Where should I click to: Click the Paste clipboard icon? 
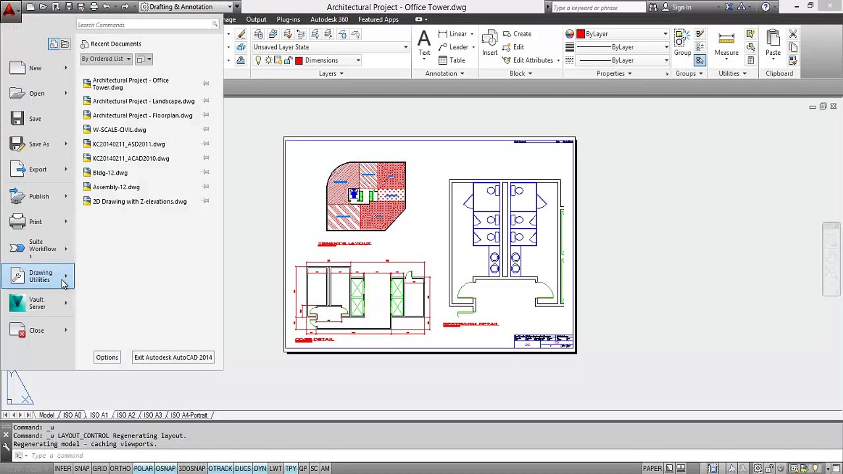[x=773, y=39]
